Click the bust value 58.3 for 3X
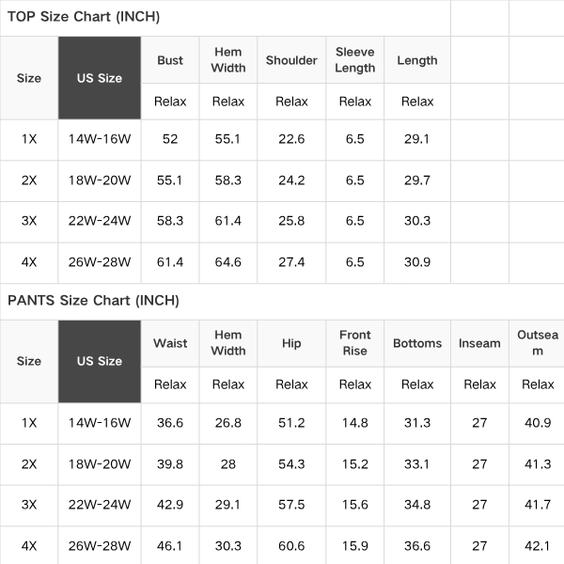This screenshot has width=564, height=564. [170, 221]
